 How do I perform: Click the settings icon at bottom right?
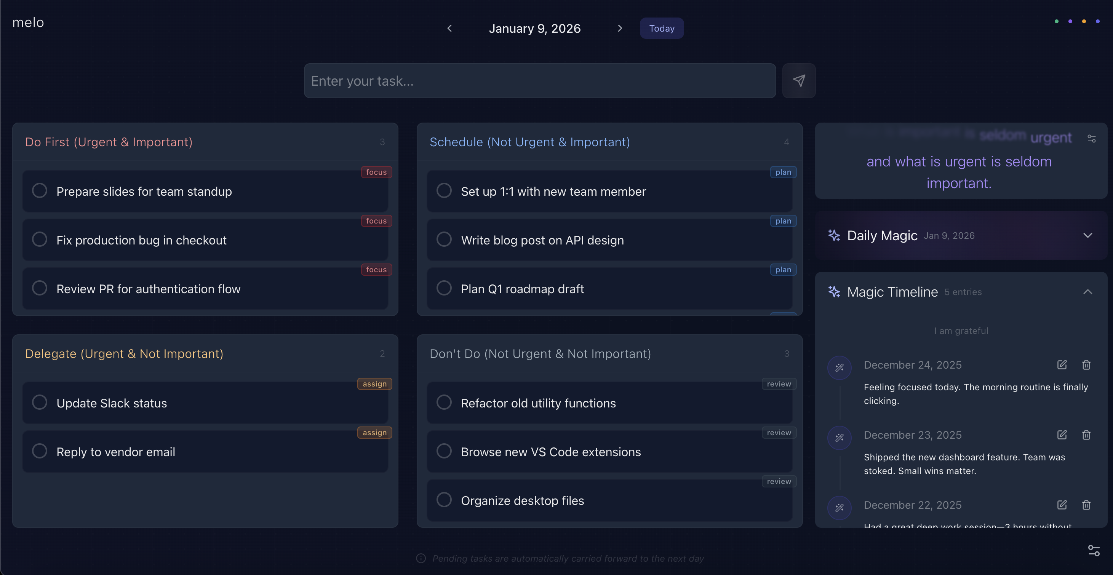click(x=1094, y=550)
